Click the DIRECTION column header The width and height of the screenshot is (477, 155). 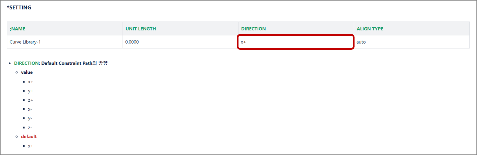(253, 29)
